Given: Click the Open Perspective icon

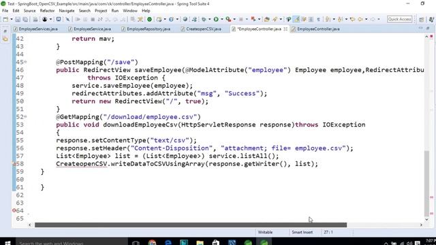Looking at the screenshot, I should click(x=421, y=19).
